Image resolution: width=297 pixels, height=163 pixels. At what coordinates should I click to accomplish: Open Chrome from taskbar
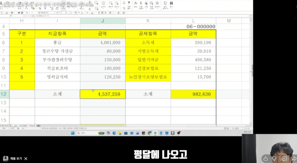(149, 133)
